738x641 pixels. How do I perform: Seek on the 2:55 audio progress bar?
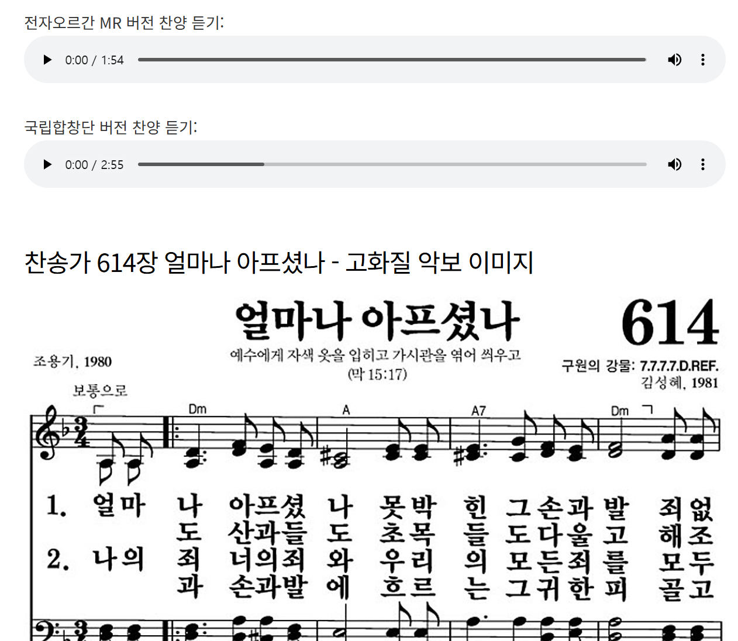click(392, 164)
